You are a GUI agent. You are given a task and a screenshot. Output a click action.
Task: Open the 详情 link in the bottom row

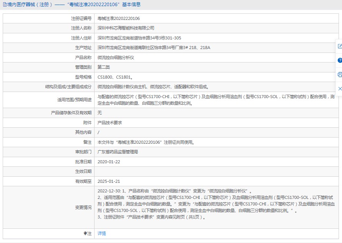pos(102,233)
